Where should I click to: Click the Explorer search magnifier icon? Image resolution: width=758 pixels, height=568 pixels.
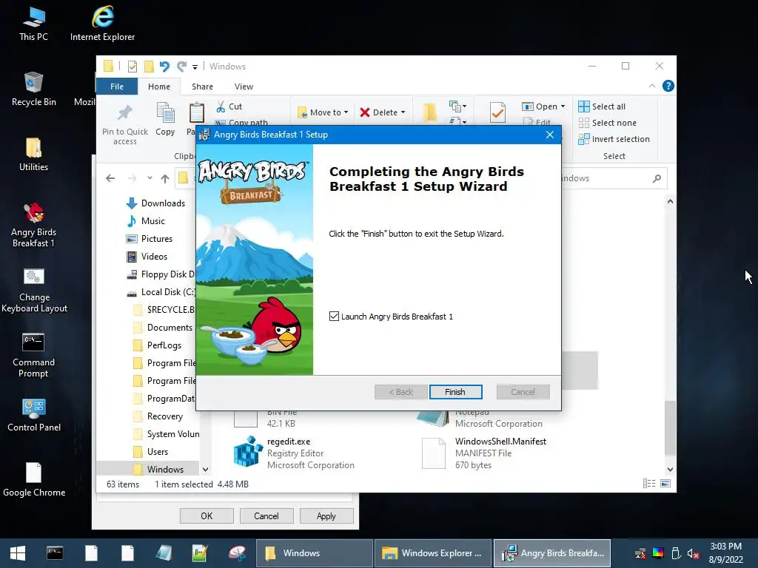tap(657, 179)
